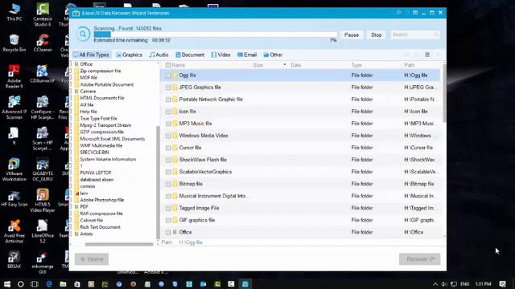The height and width of the screenshot is (289, 515).
Task: Open the Size column sort dropdown arrow
Action: (284, 65)
